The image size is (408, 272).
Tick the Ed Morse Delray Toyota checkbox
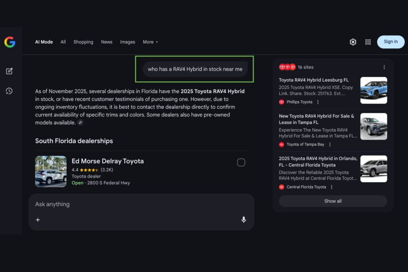(241, 162)
